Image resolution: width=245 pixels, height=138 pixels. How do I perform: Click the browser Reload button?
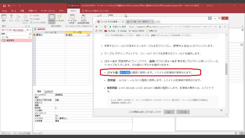pyautogui.click(x=105, y=27)
